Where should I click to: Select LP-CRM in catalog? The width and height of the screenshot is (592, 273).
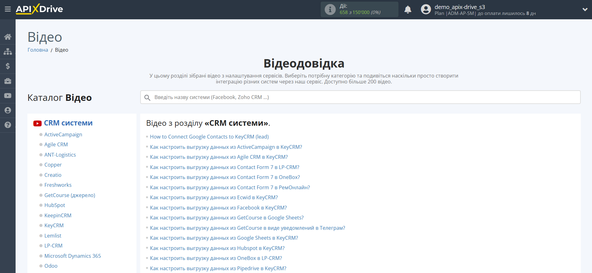click(53, 246)
